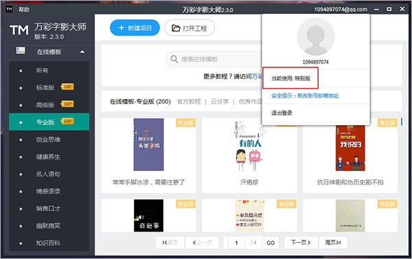
Task: Open the 官方教程 tab
Action: (x=189, y=102)
